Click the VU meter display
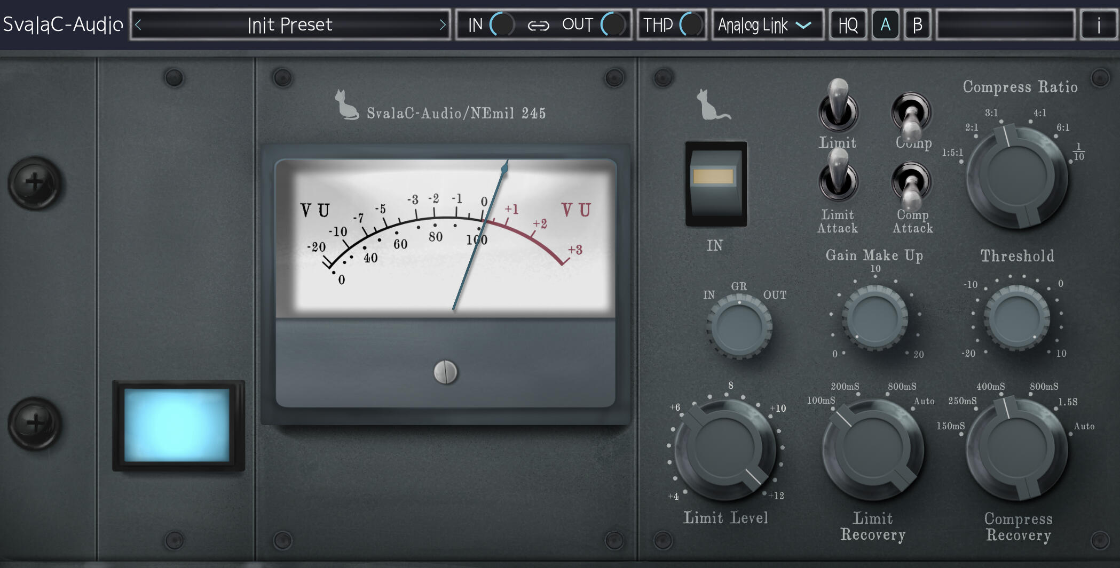Screen dimensions: 1120x568 [x=445, y=237]
